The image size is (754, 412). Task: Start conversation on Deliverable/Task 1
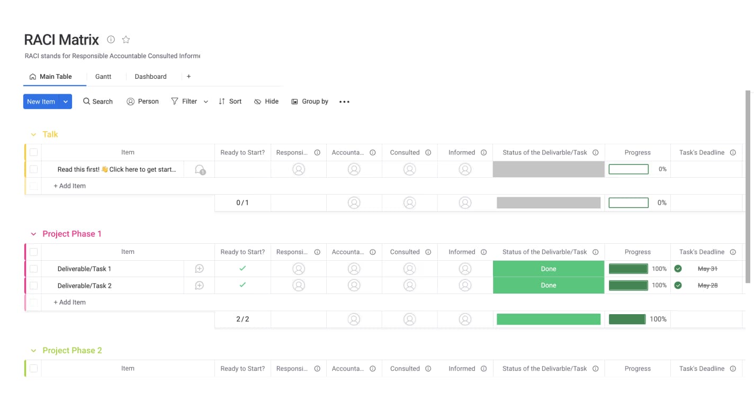(x=200, y=269)
